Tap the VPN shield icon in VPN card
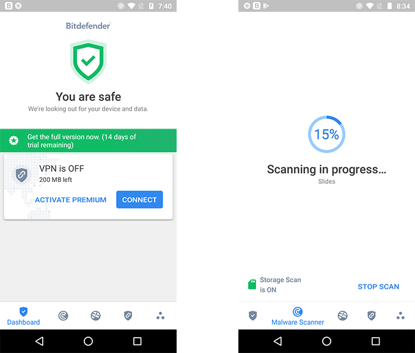The height and width of the screenshot is (353, 415). (21, 175)
